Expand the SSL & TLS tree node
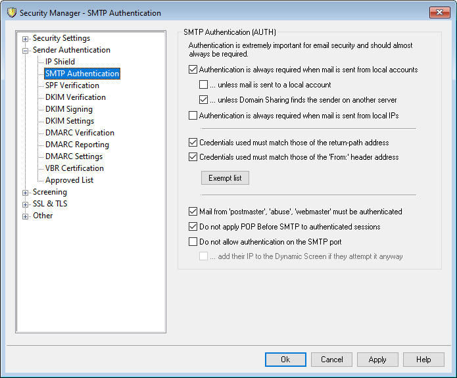This screenshot has width=457, height=378. click(x=26, y=204)
